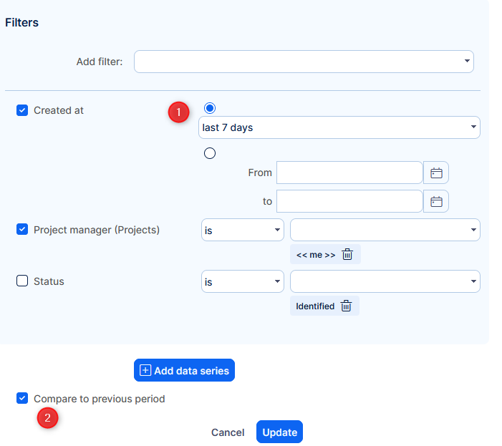Open the Status value selection dropdown

(385, 281)
